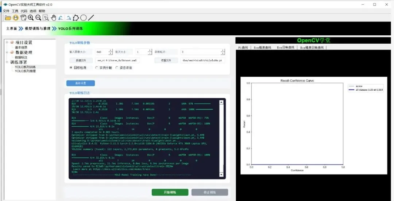Click the Recall-Confidence Curve chart image
Viewport: 394px width, 201px height.
(x=314, y=126)
